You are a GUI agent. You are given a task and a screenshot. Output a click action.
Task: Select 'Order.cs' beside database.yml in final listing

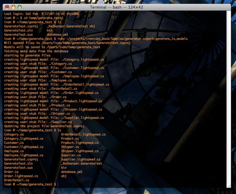click(11, 172)
